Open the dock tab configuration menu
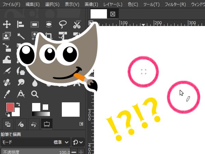Screen dimensions: 205x154 [81, 124]
